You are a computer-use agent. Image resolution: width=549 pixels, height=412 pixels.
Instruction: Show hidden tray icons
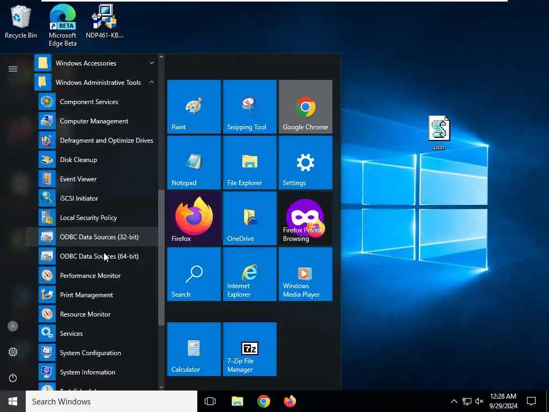[x=454, y=401]
